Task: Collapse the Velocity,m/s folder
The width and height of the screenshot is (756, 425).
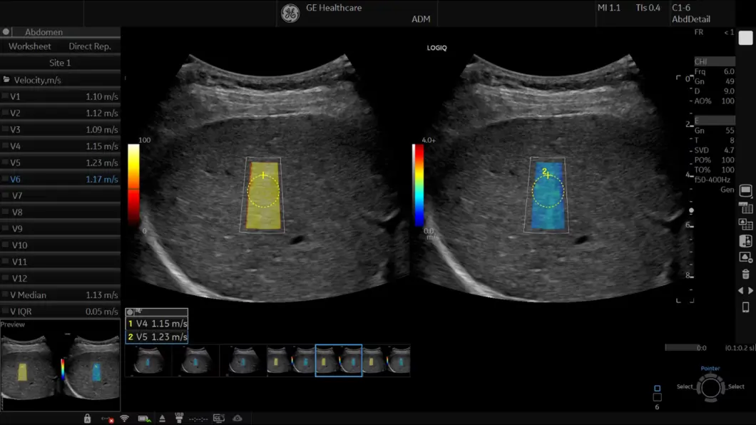Action: pyautogui.click(x=6, y=80)
